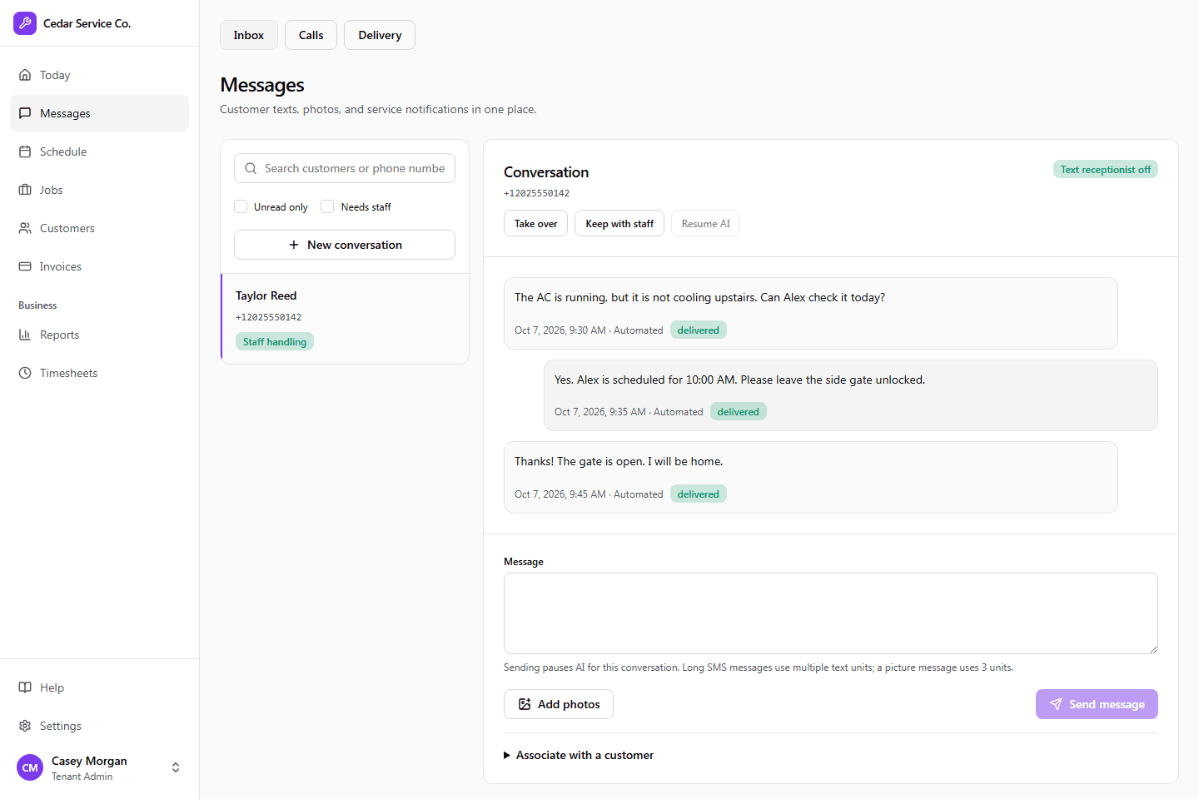Viewport: 1199px width, 799px height.
Task: Click the Today home icon
Action: pyautogui.click(x=25, y=75)
